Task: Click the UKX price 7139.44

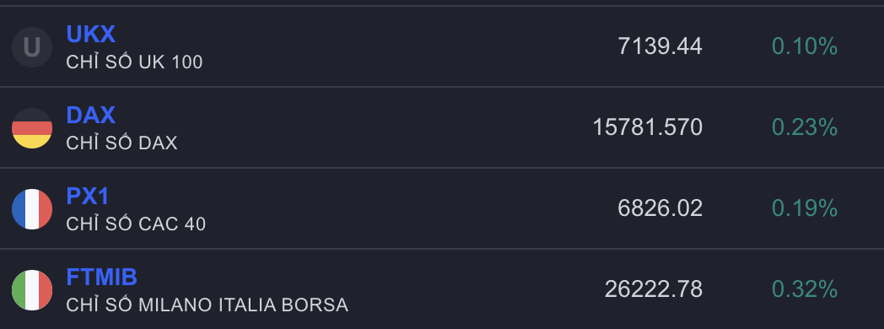Action: pos(660,46)
